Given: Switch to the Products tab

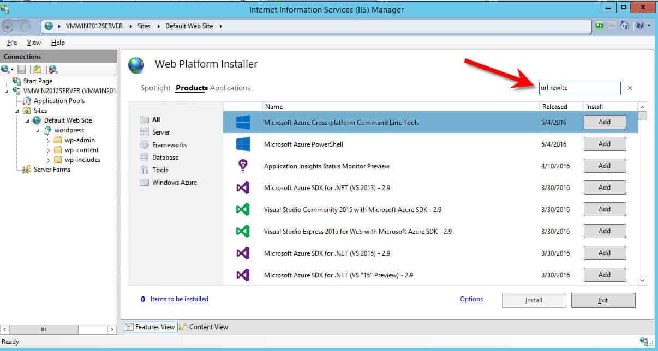Looking at the screenshot, I should click(192, 88).
